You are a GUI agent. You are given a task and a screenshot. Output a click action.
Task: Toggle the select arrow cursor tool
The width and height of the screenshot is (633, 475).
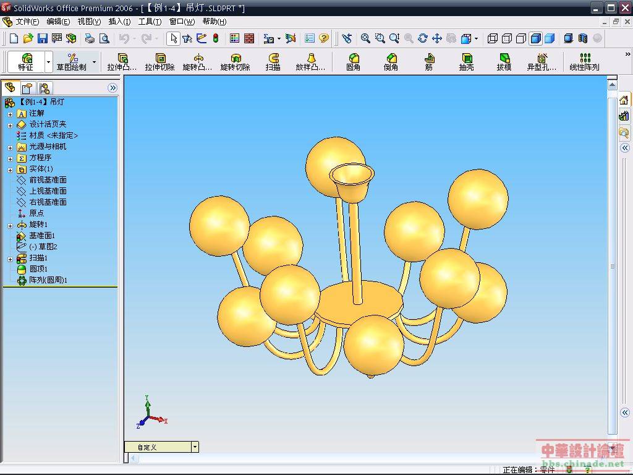(173, 38)
